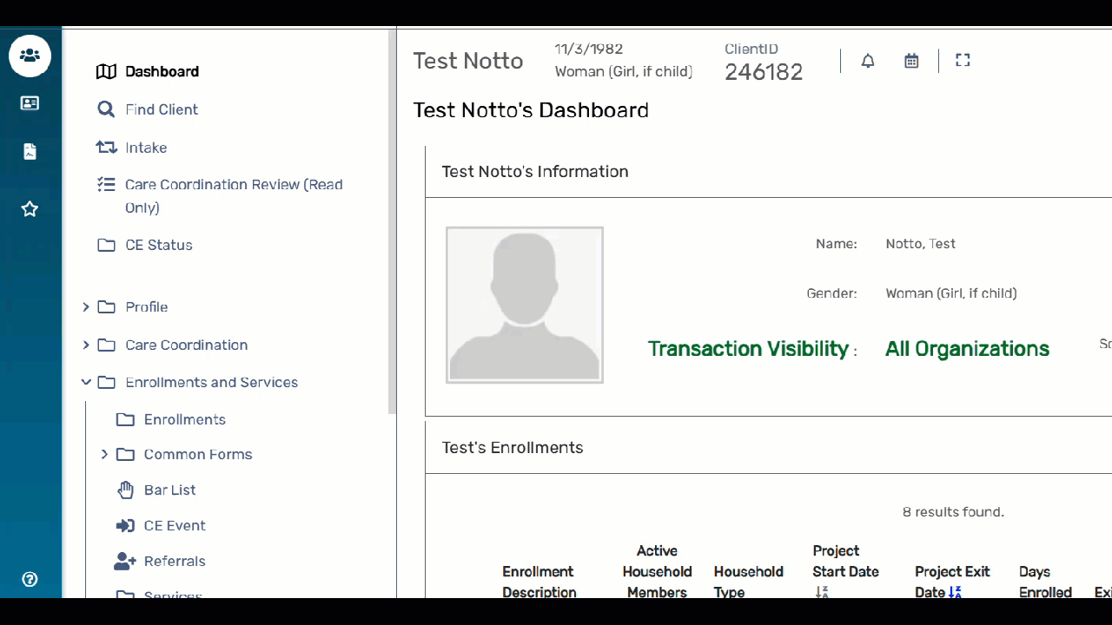Expand the Common Forms chevron
The width and height of the screenshot is (1112, 625).
pos(104,454)
